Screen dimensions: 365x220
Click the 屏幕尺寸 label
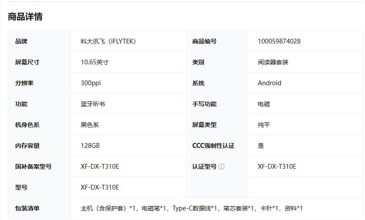point(27,62)
